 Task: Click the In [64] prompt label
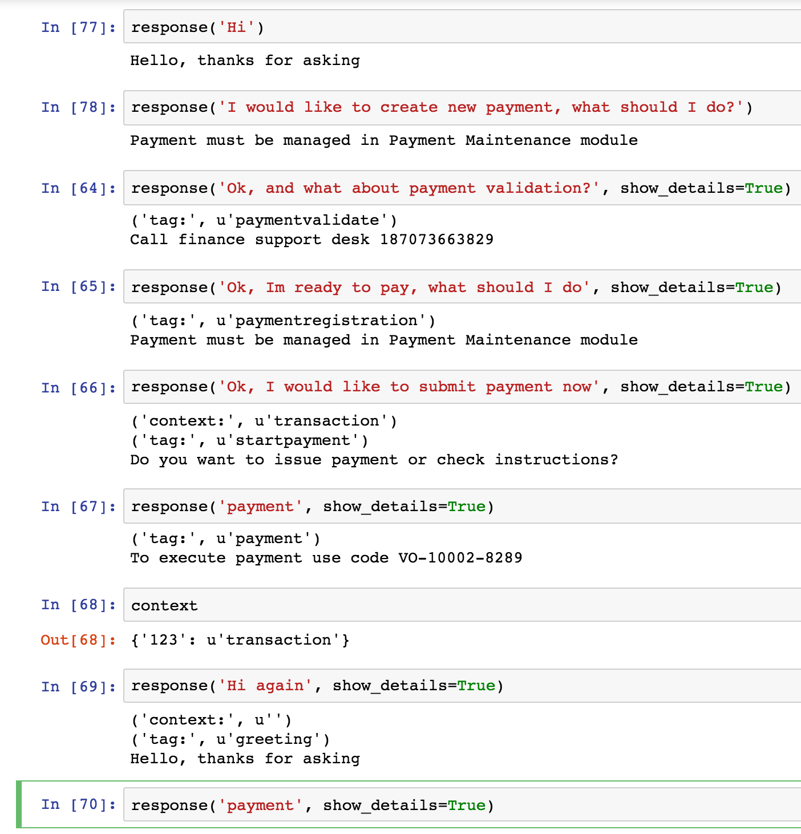[x=78, y=188]
